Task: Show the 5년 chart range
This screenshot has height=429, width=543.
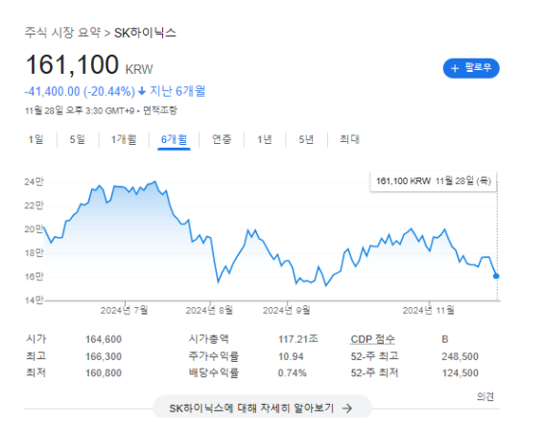Action: coord(306,139)
